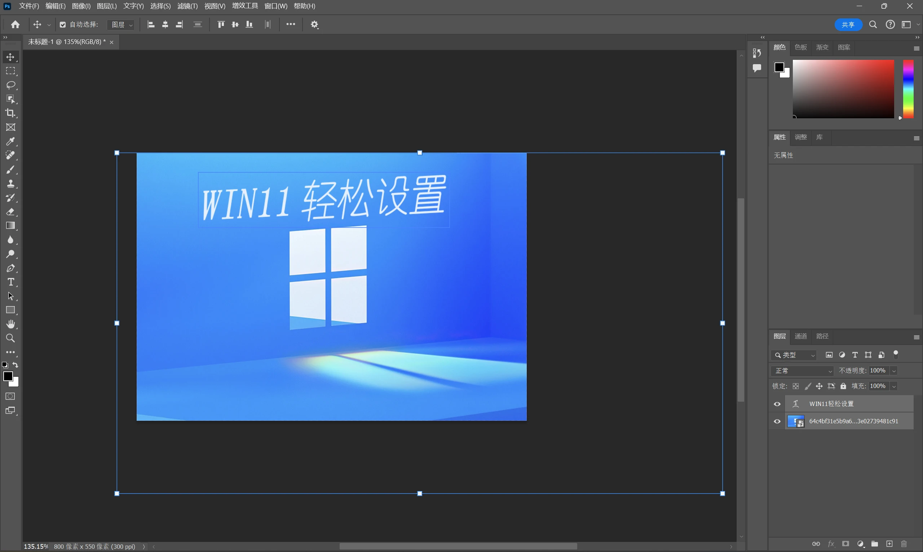Open the layer filter 类型 dropdown
Screen dimensions: 923x552
(x=794, y=355)
